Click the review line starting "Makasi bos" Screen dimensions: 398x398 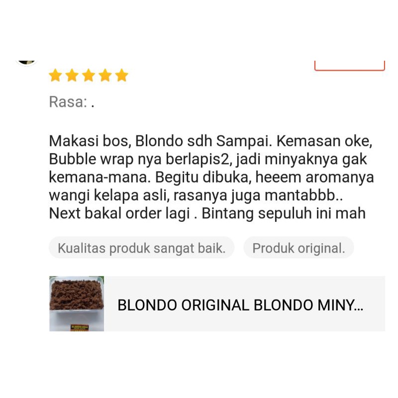(210, 141)
